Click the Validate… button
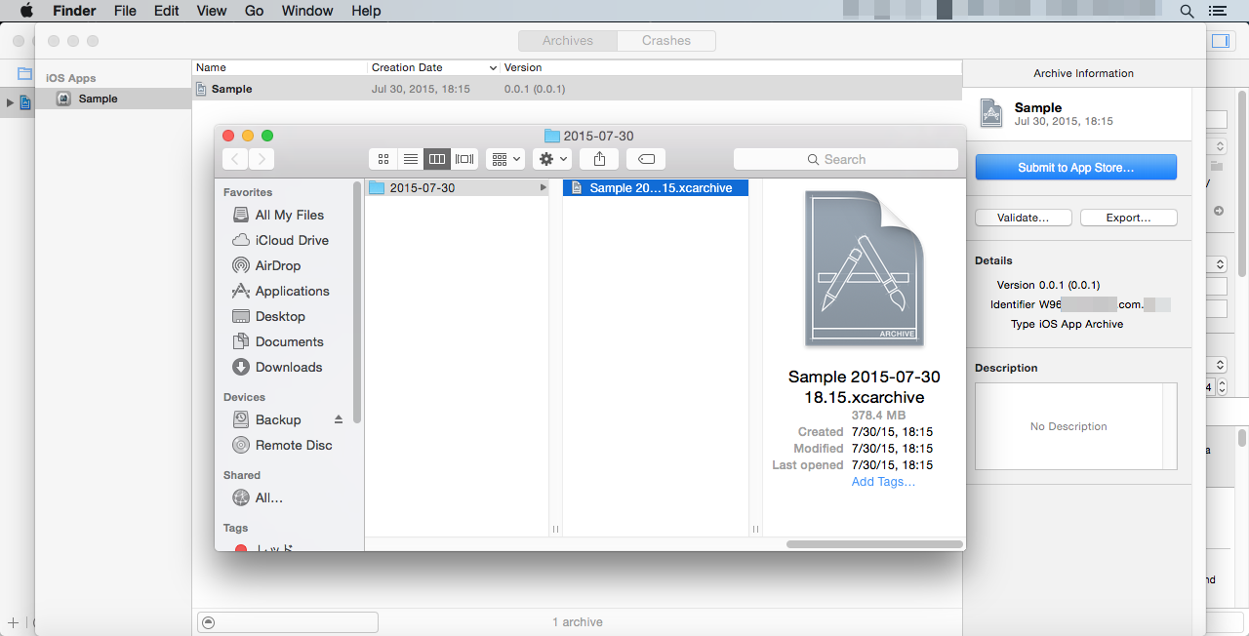 1024,218
